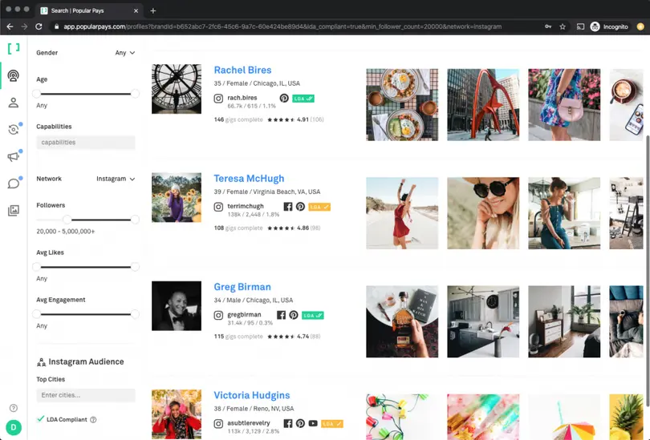Open Rachel Bires' profile name link
The width and height of the screenshot is (650, 440).
point(242,71)
